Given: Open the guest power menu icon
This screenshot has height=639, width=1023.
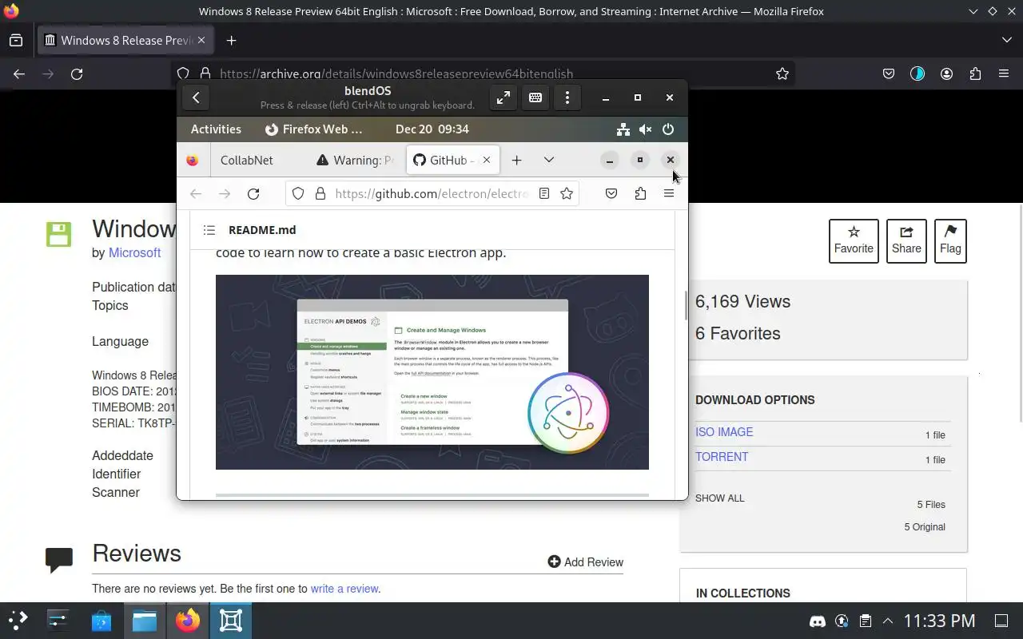Looking at the screenshot, I should [668, 129].
